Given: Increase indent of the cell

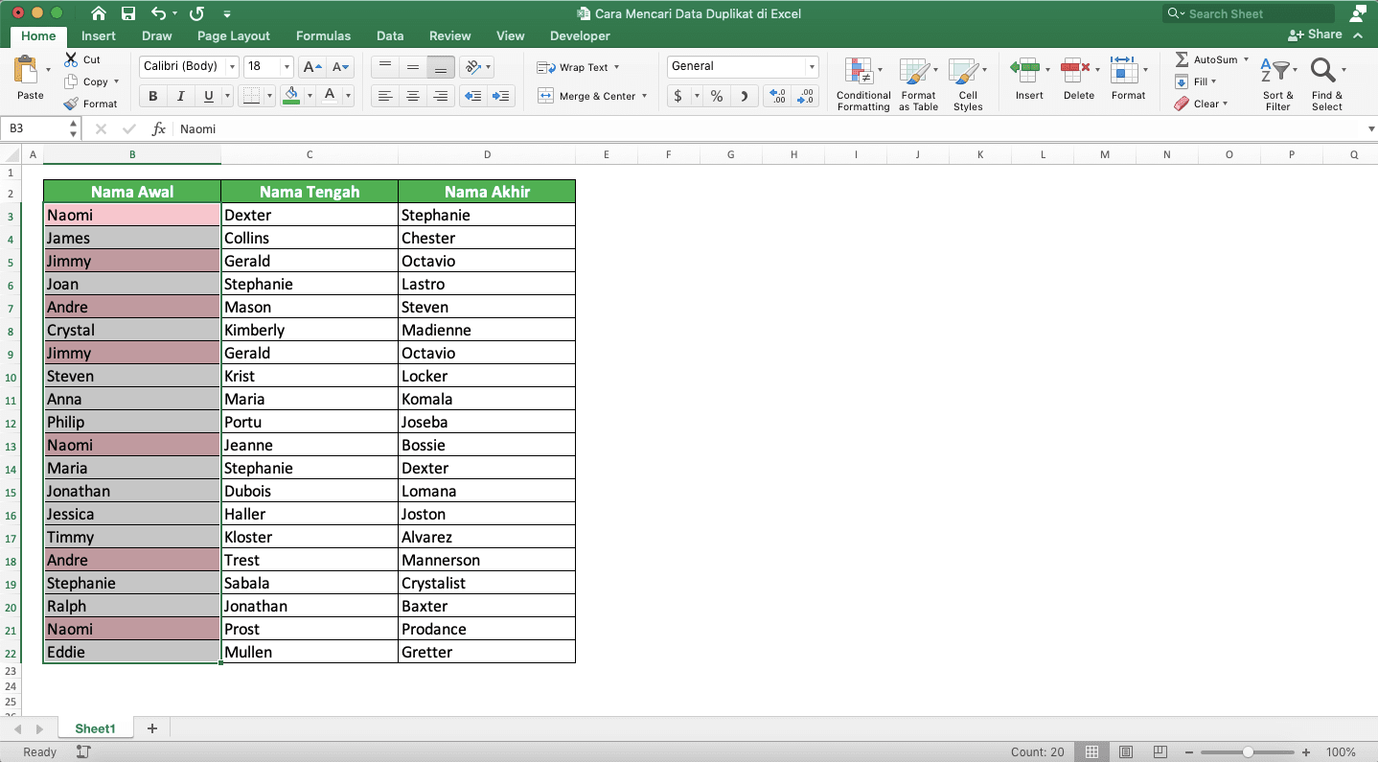Looking at the screenshot, I should (501, 96).
